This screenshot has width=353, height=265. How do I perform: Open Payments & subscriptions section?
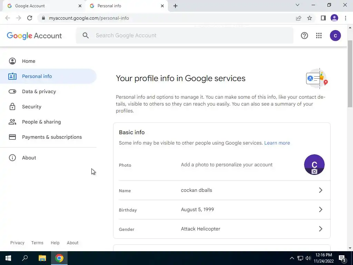click(x=48, y=137)
